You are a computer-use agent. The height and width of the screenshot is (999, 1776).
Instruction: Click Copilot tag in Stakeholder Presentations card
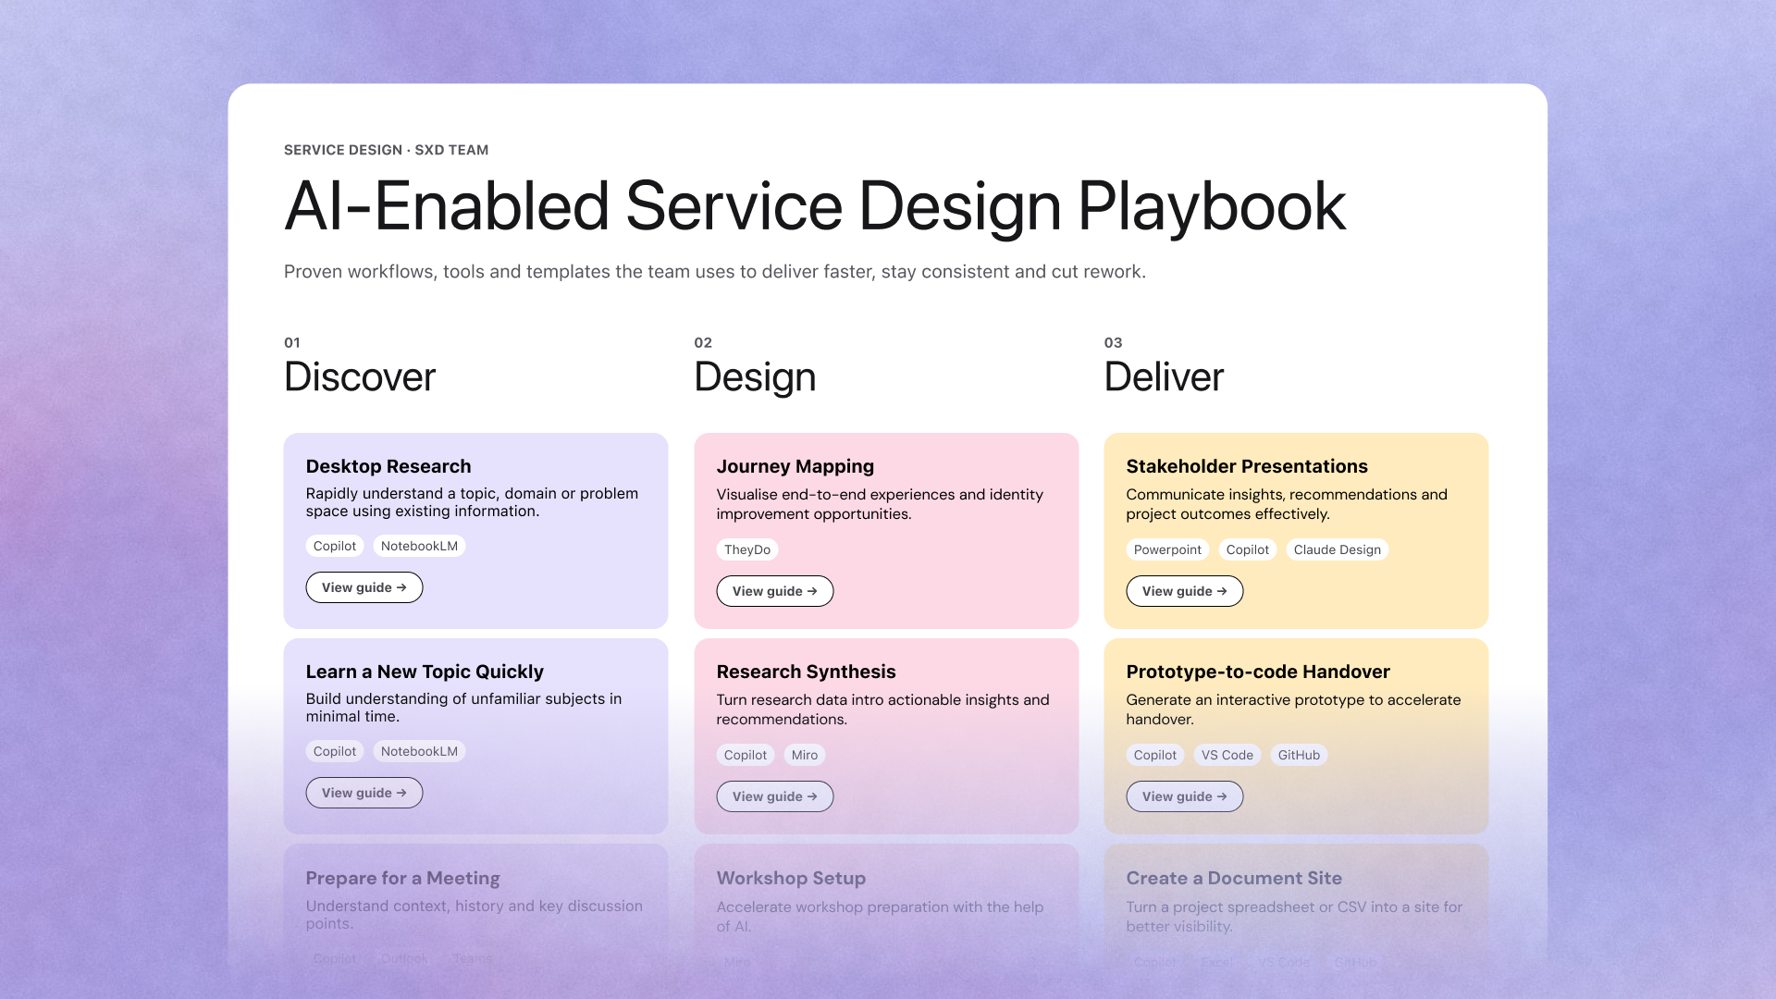click(1248, 549)
